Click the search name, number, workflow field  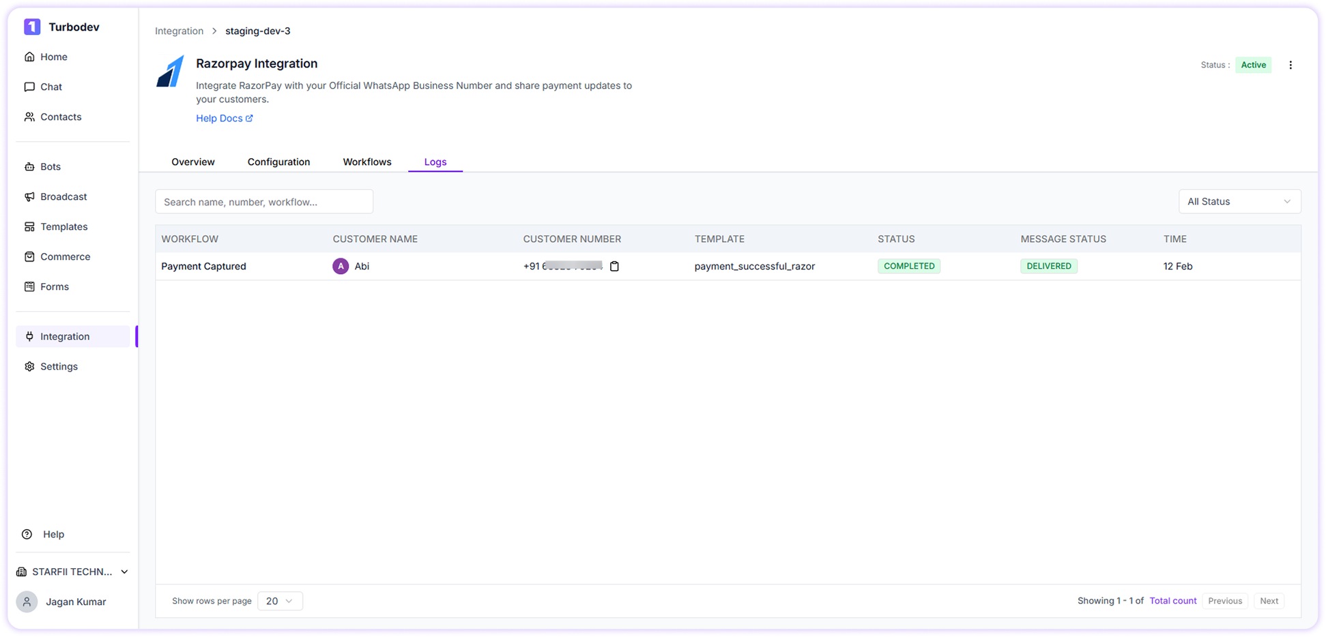click(x=264, y=201)
